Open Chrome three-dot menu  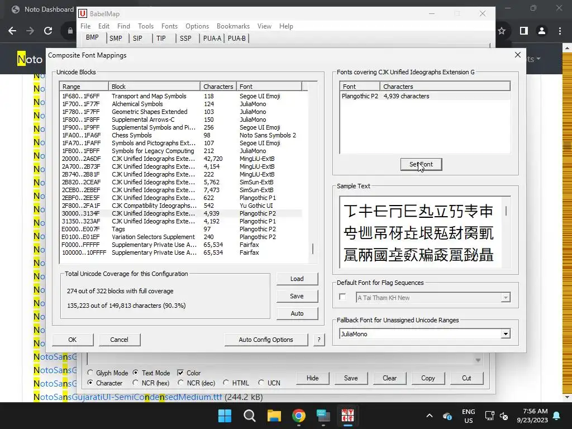pyautogui.click(x=560, y=31)
